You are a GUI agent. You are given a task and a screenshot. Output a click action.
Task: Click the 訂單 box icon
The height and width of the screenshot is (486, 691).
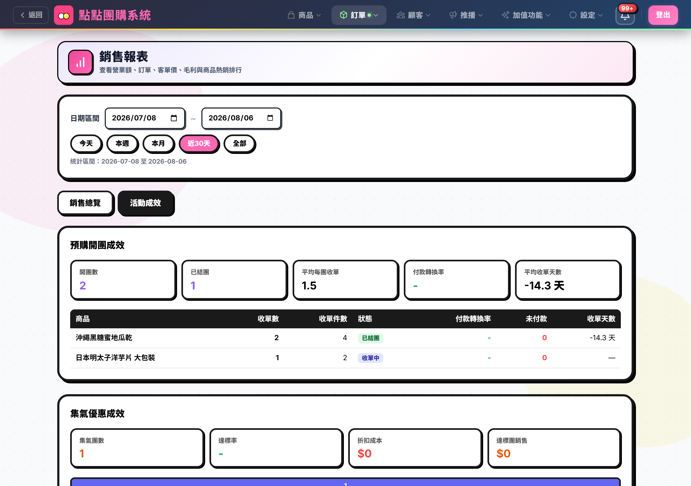click(x=343, y=15)
